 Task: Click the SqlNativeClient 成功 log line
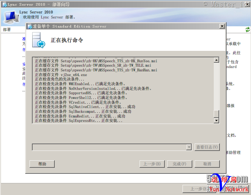pos(85,107)
